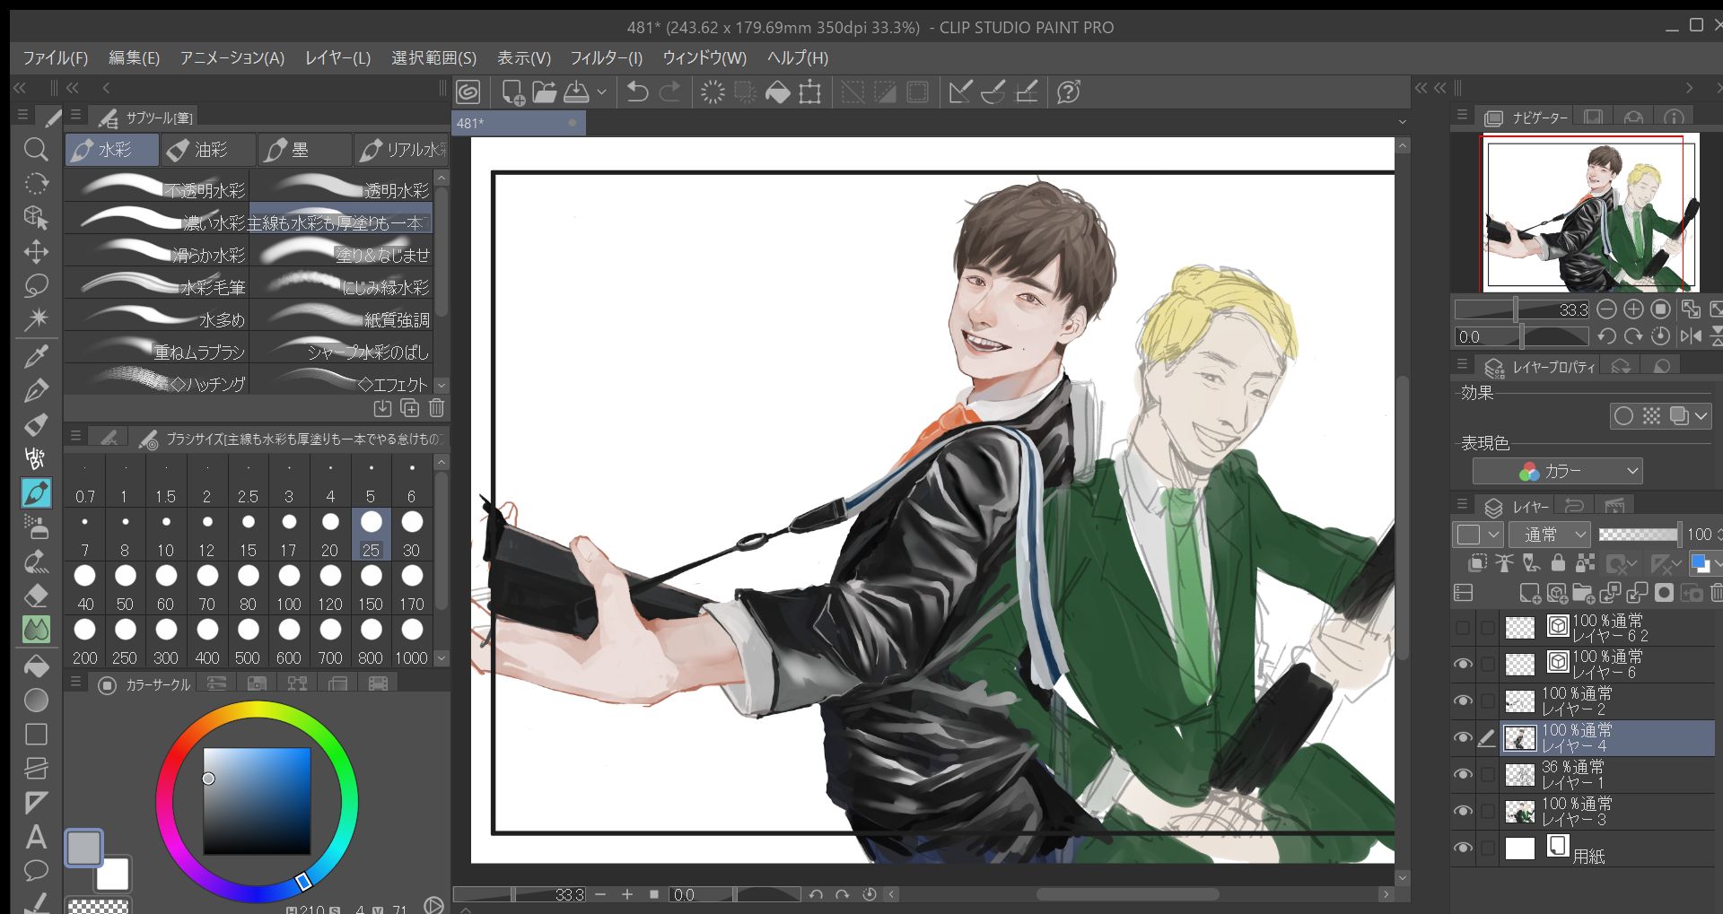The image size is (1723, 914).
Task: Click the Open file folder icon
Action: [x=545, y=91]
